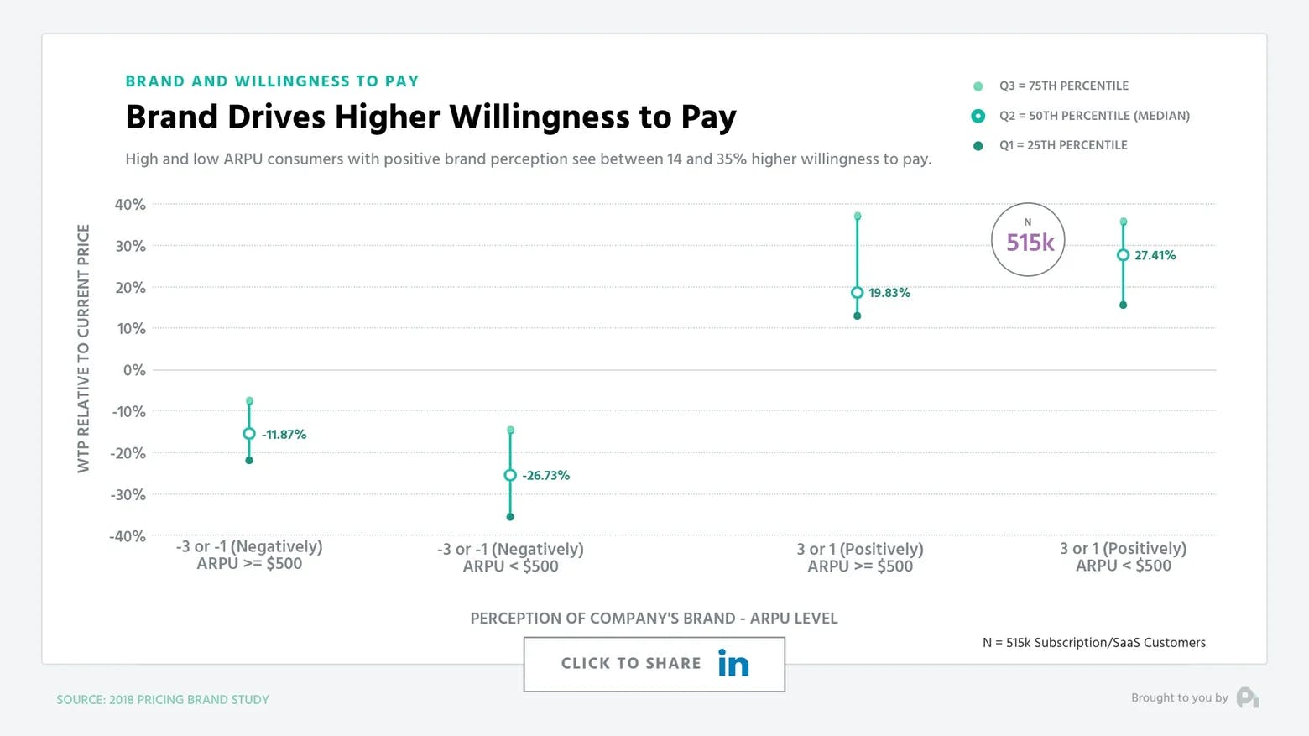This screenshot has width=1309, height=736.
Task: Toggle the Q1 = 25TH PERCENTILE legend entry
Action: 1063,144
